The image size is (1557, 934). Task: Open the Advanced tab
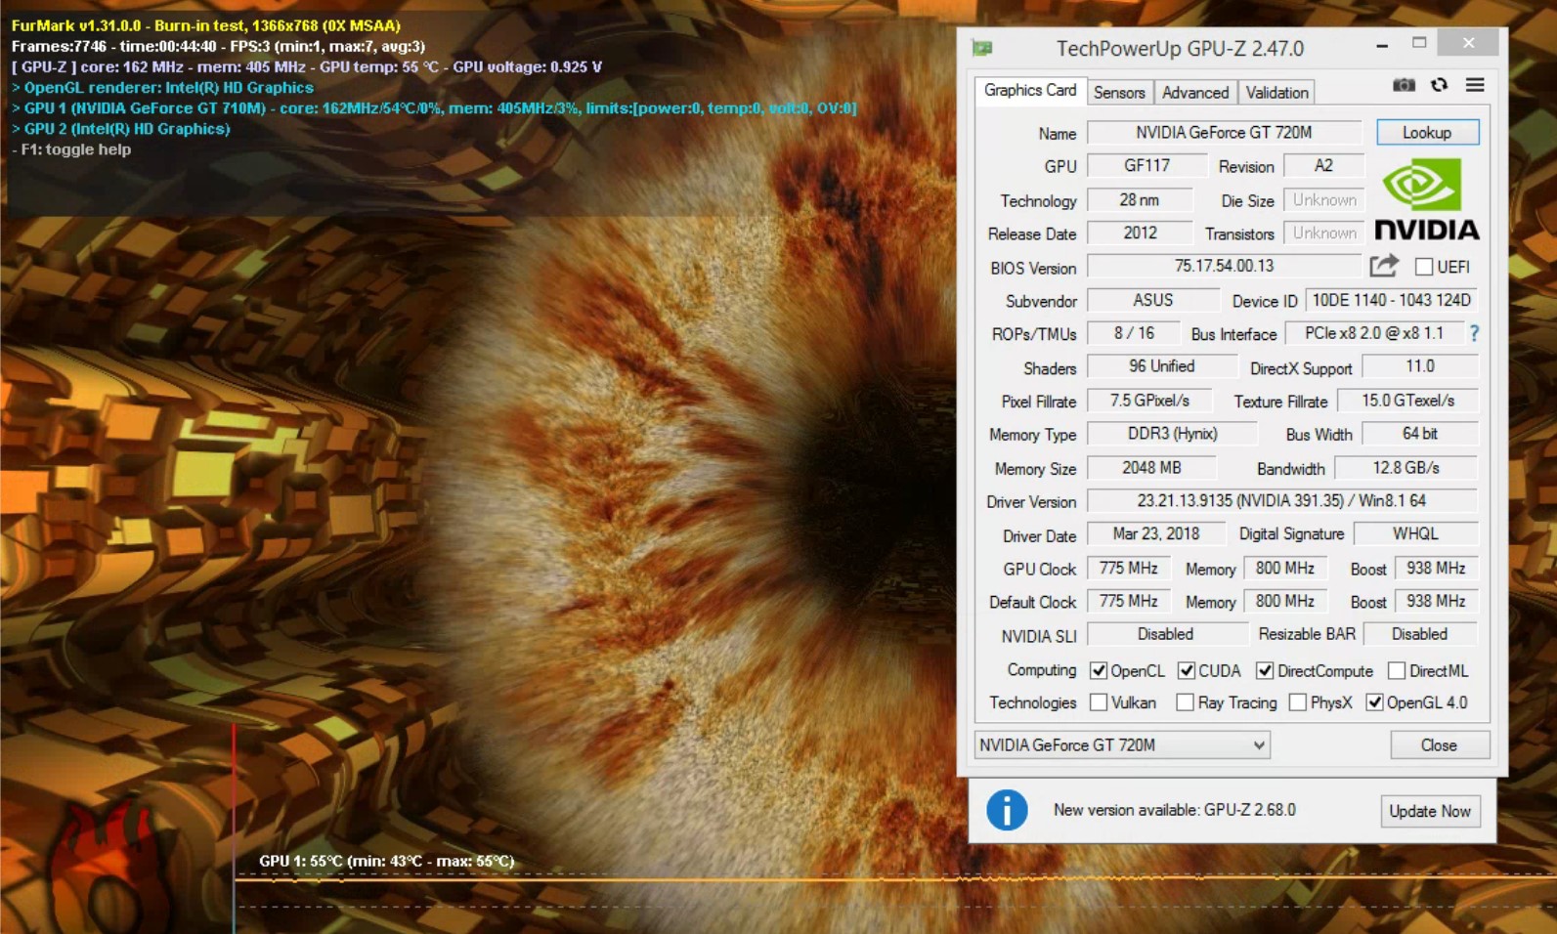tap(1195, 93)
